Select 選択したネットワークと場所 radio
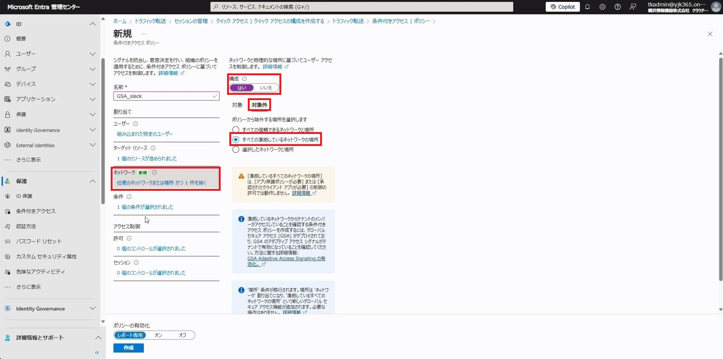The width and height of the screenshot is (723, 359). tap(236, 149)
